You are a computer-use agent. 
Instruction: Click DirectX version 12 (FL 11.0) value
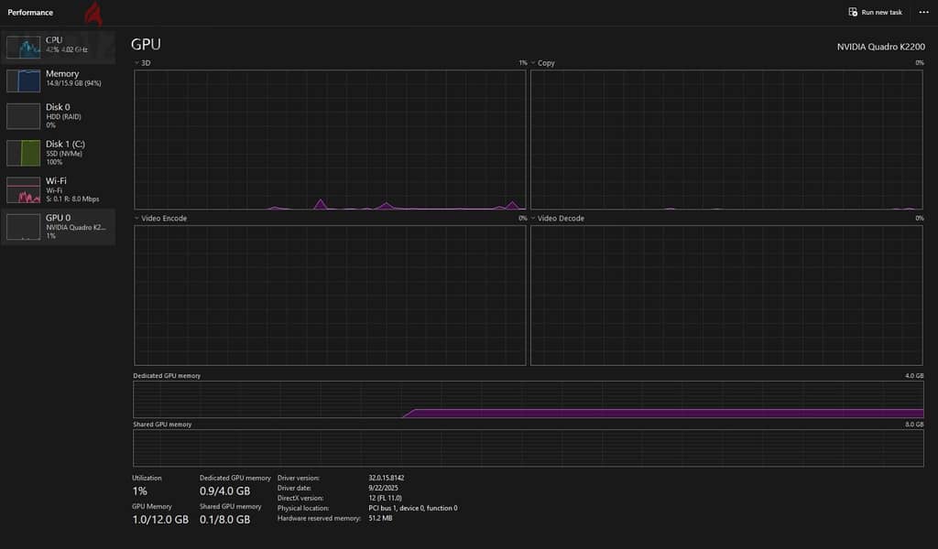tap(386, 499)
